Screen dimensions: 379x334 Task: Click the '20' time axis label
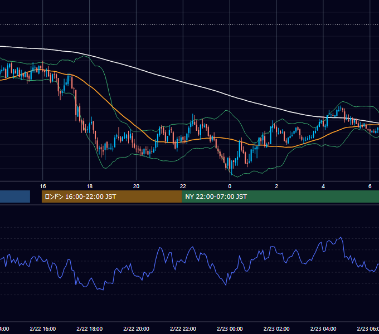click(137, 186)
